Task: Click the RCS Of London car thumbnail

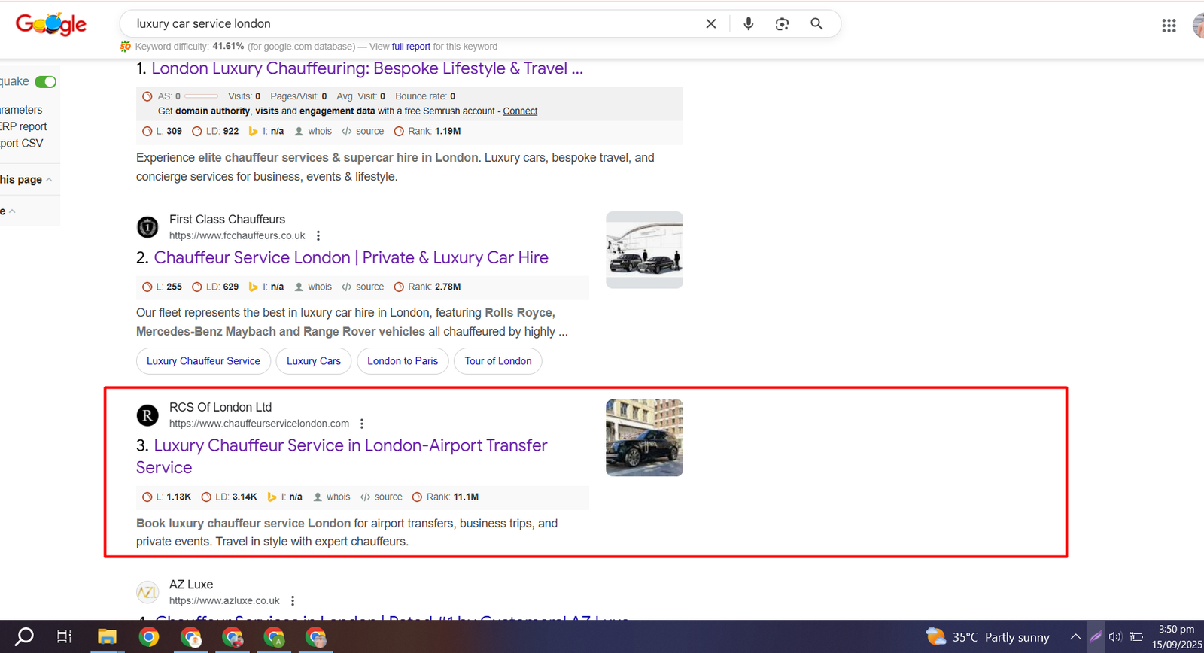Action: [x=644, y=438]
